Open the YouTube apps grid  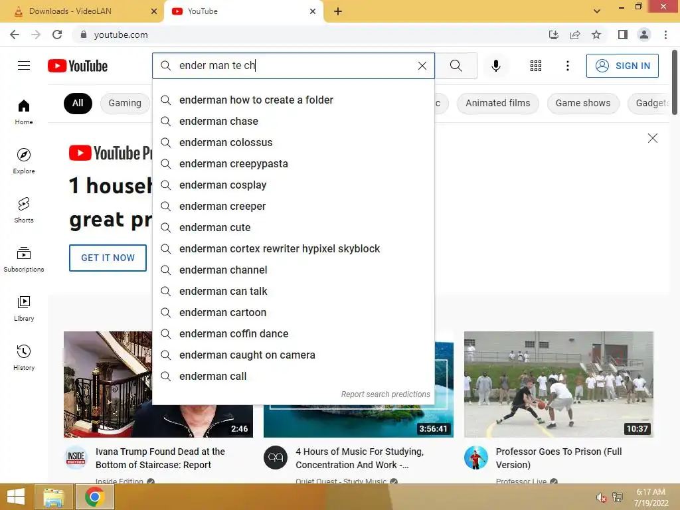[536, 66]
